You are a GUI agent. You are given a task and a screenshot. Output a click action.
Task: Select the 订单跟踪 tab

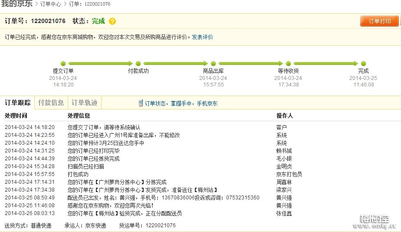(17, 103)
